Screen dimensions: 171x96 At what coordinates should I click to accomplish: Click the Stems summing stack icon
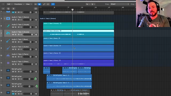[x=8, y=18]
